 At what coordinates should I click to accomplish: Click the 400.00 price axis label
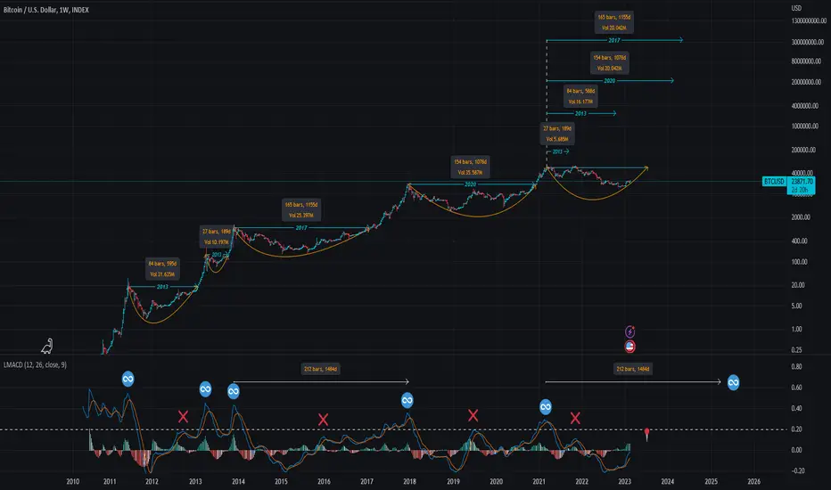click(x=799, y=241)
